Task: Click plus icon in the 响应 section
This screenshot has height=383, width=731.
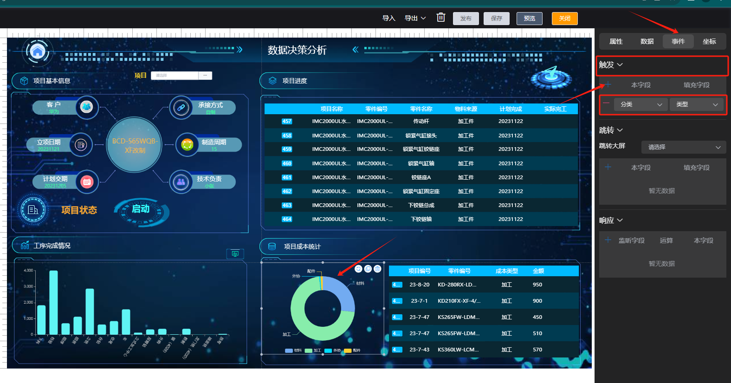Action: point(608,240)
